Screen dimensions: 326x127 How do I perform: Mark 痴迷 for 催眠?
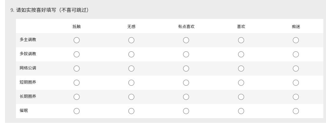[x=296, y=111]
